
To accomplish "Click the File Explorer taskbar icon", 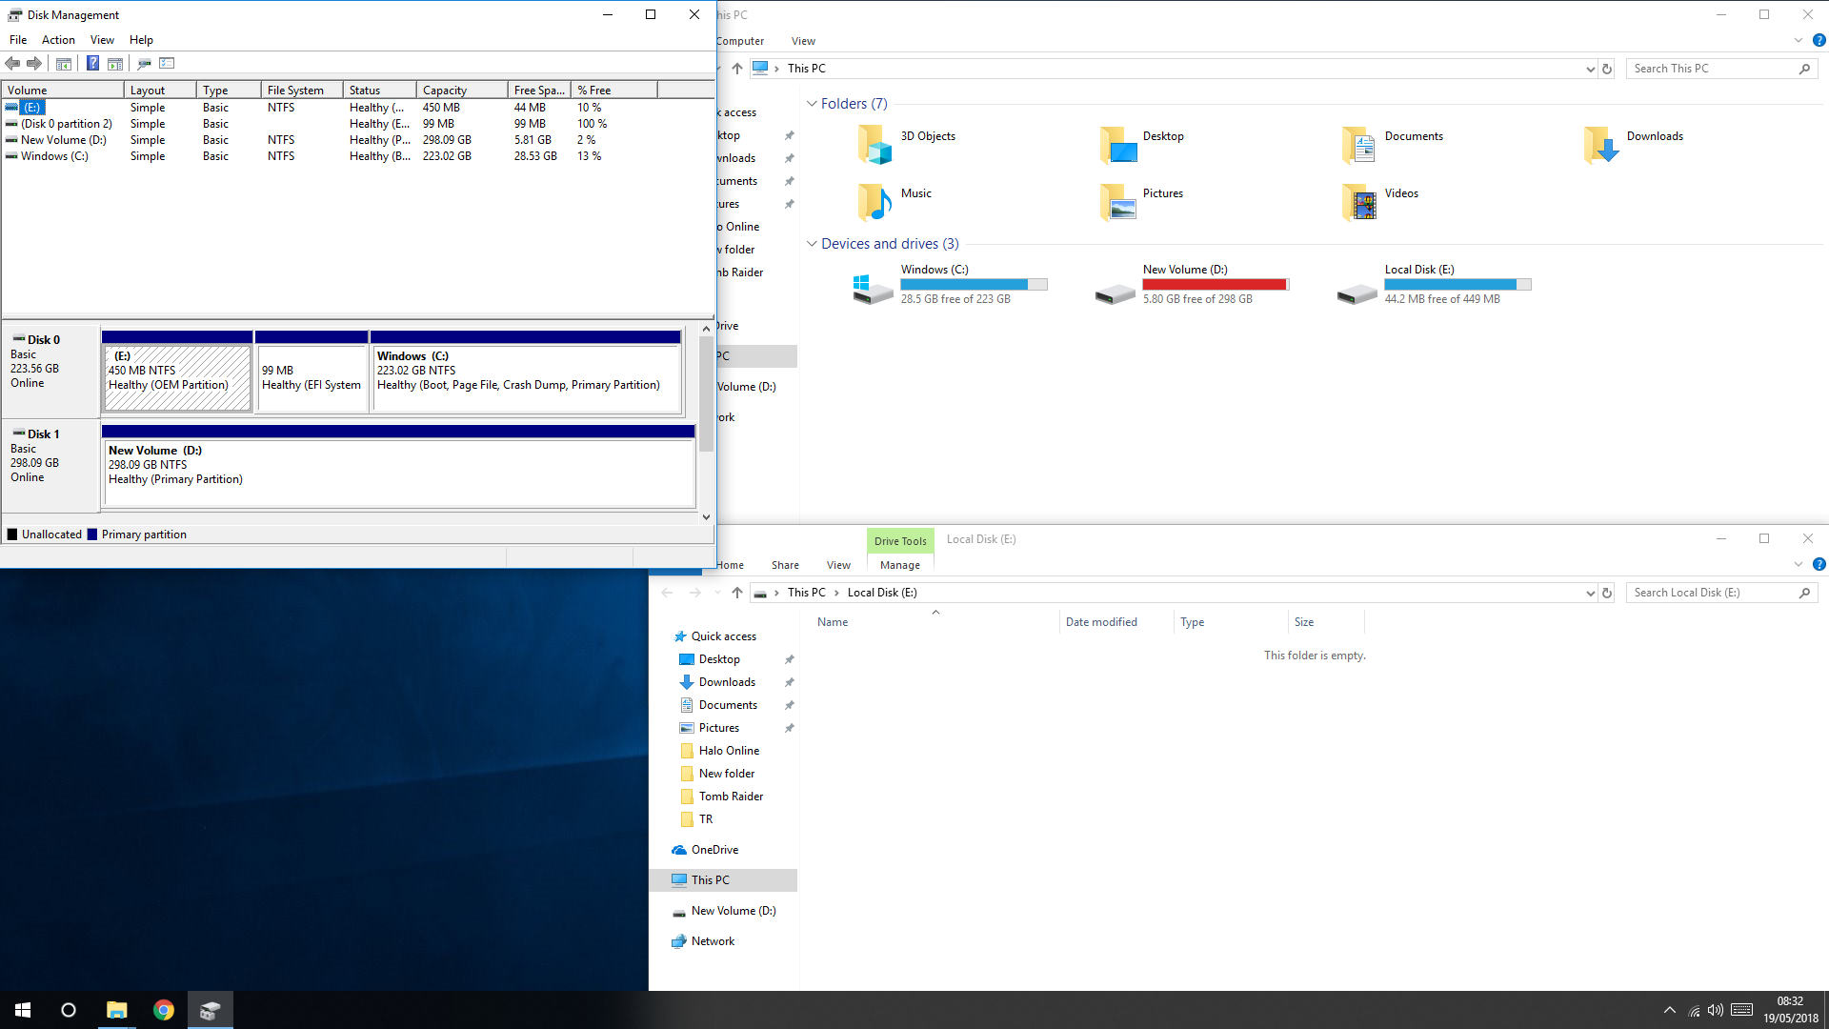I will 116,1010.
